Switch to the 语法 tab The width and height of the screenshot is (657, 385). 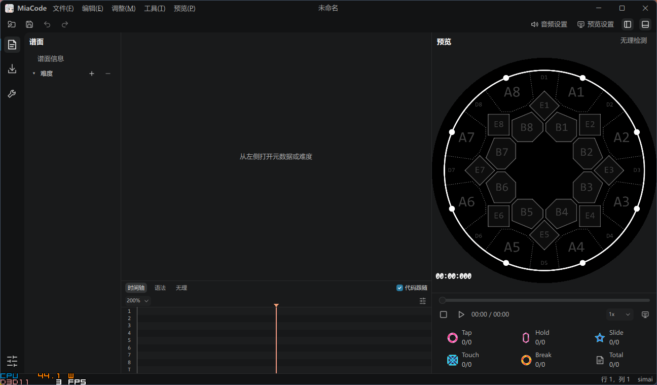(160, 288)
